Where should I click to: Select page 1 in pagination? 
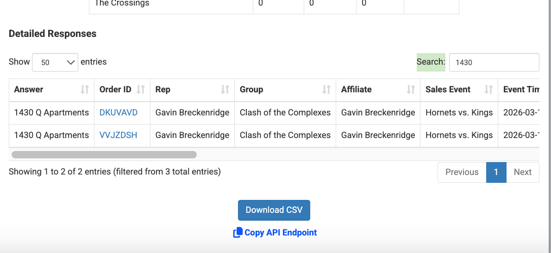pyautogui.click(x=496, y=172)
